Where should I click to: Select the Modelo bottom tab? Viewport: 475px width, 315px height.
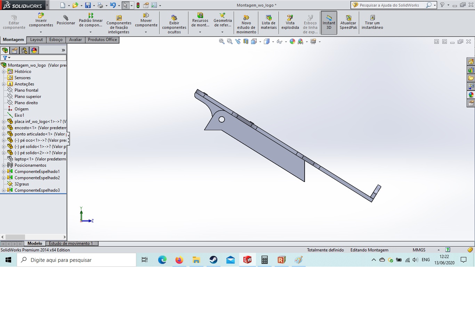tap(35, 243)
